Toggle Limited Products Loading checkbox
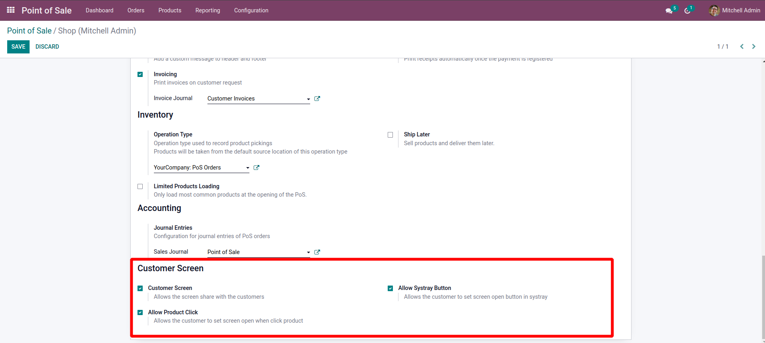The width and height of the screenshot is (765, 343). [140, 187]
